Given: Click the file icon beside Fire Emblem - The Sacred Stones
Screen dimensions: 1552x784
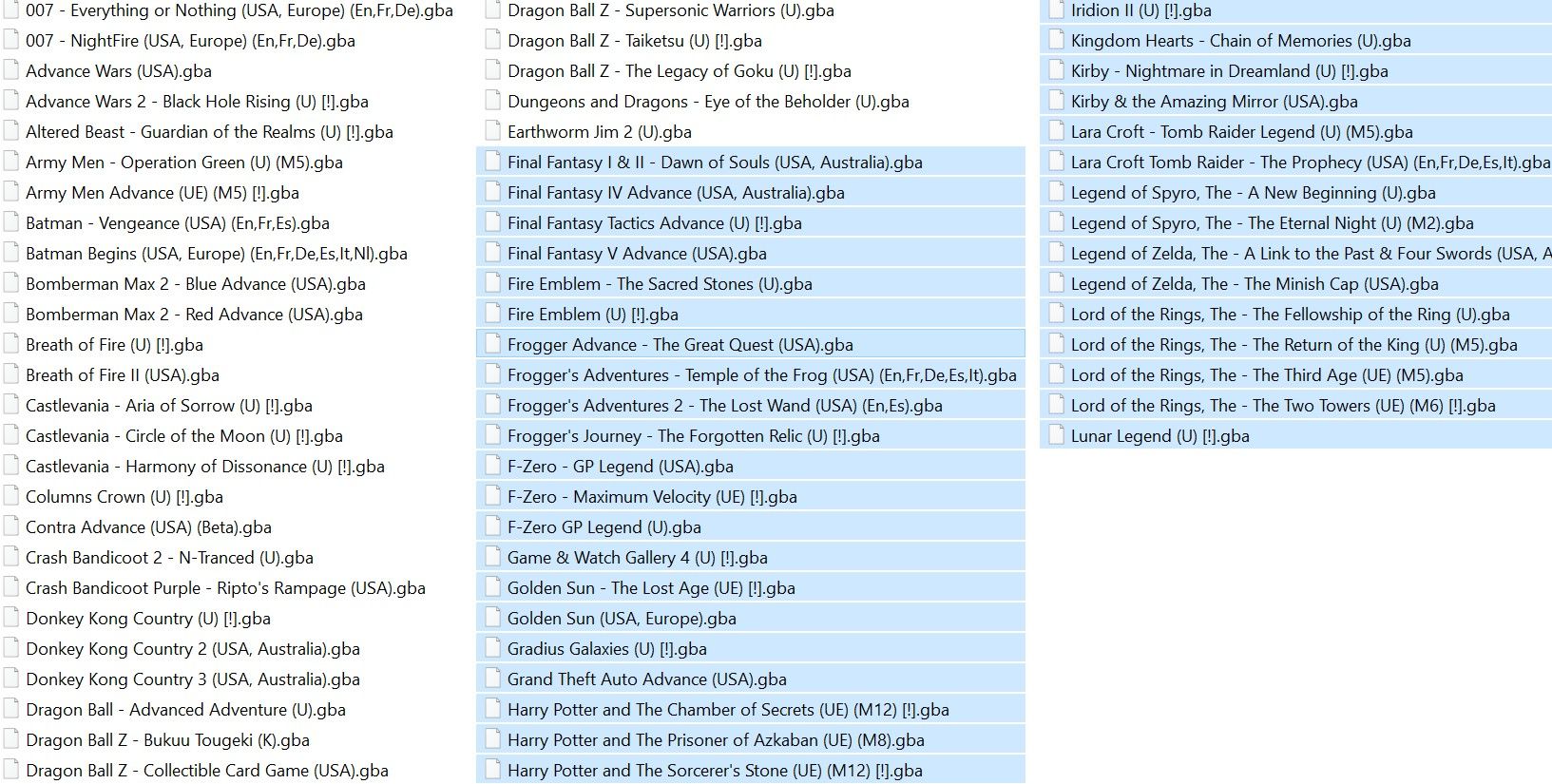Looking at the screenshot, I should (492, 283).
